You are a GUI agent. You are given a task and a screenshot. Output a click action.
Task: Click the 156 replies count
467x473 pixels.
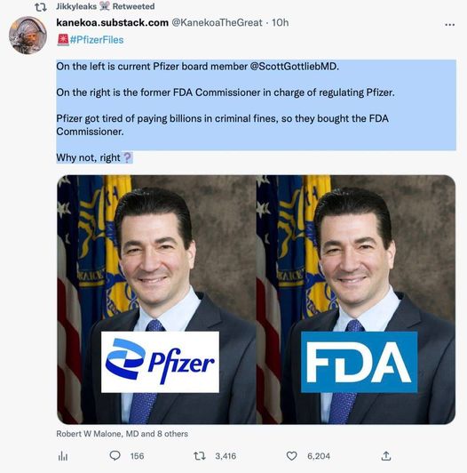point(137,456)
